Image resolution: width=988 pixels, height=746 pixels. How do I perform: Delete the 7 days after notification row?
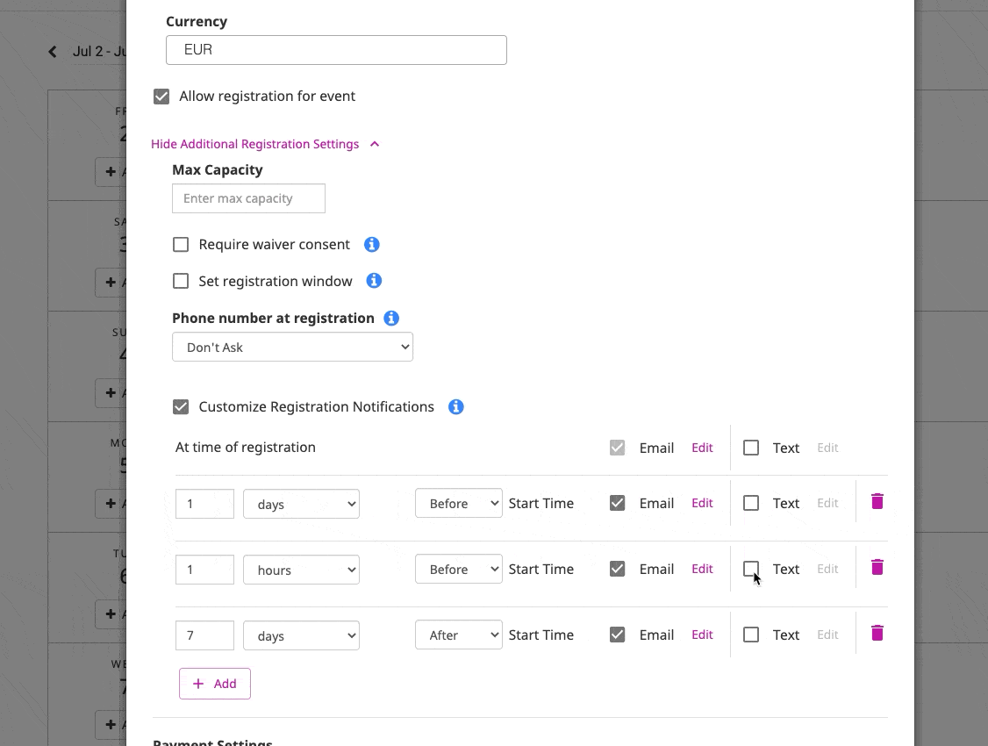(877, 633)
